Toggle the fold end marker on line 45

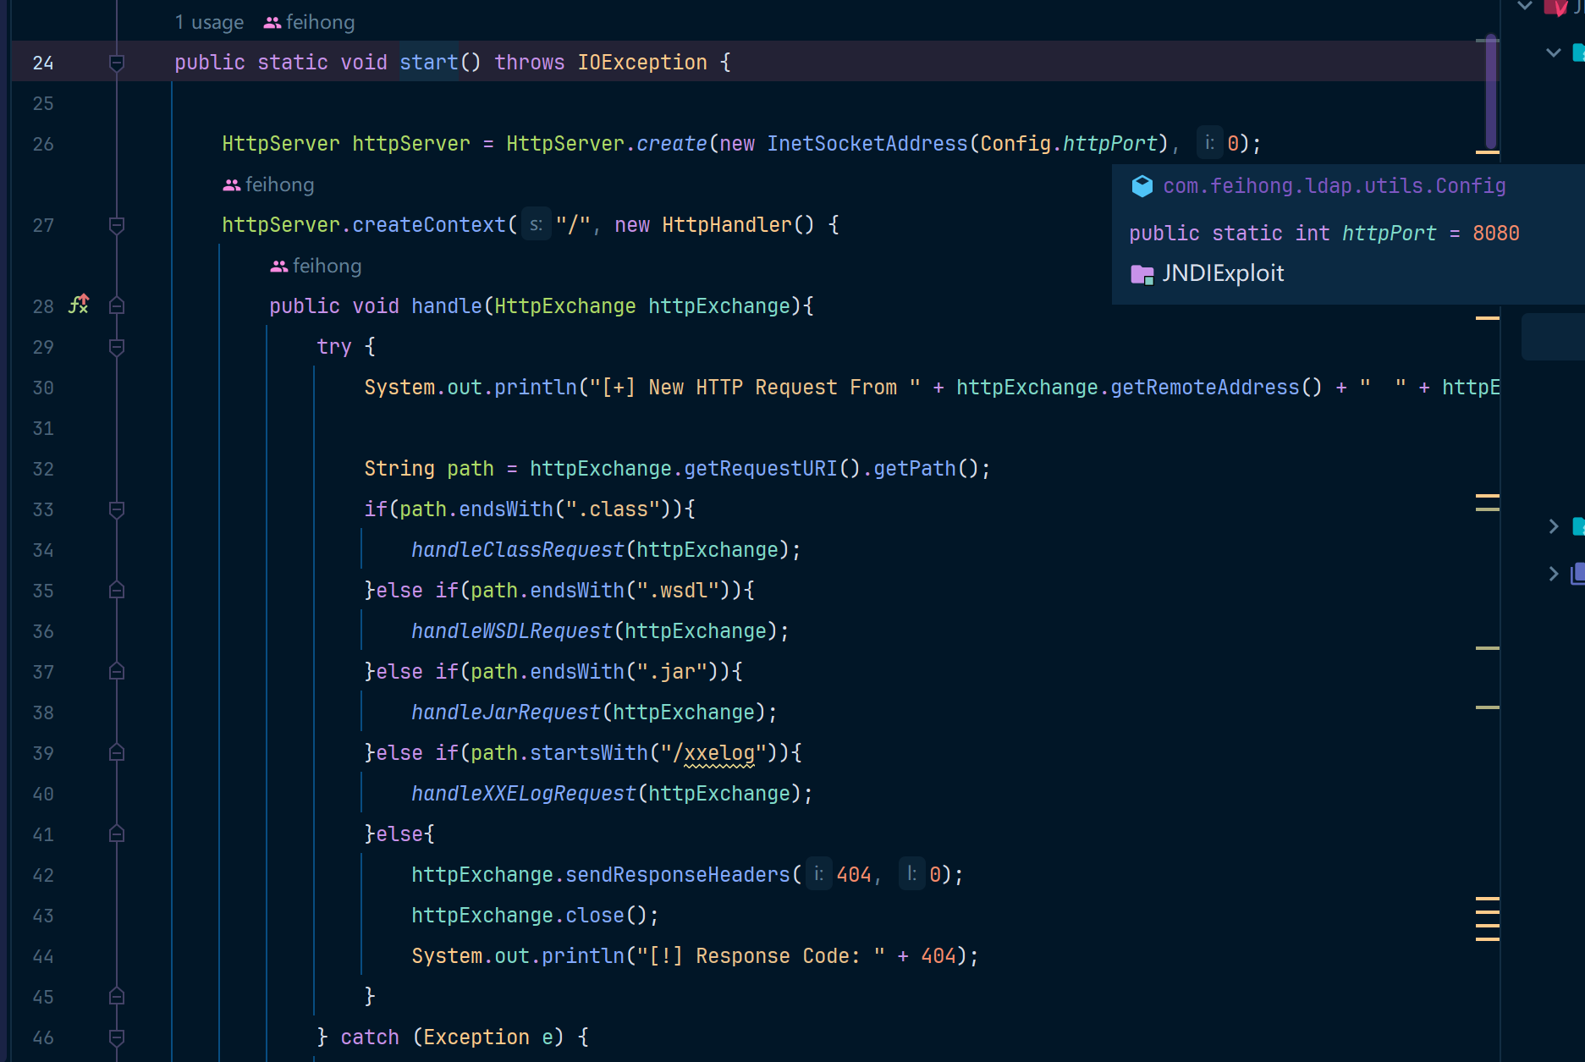[117, 997]
